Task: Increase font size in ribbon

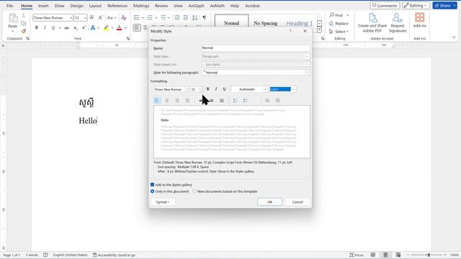Action: [92, 17]
